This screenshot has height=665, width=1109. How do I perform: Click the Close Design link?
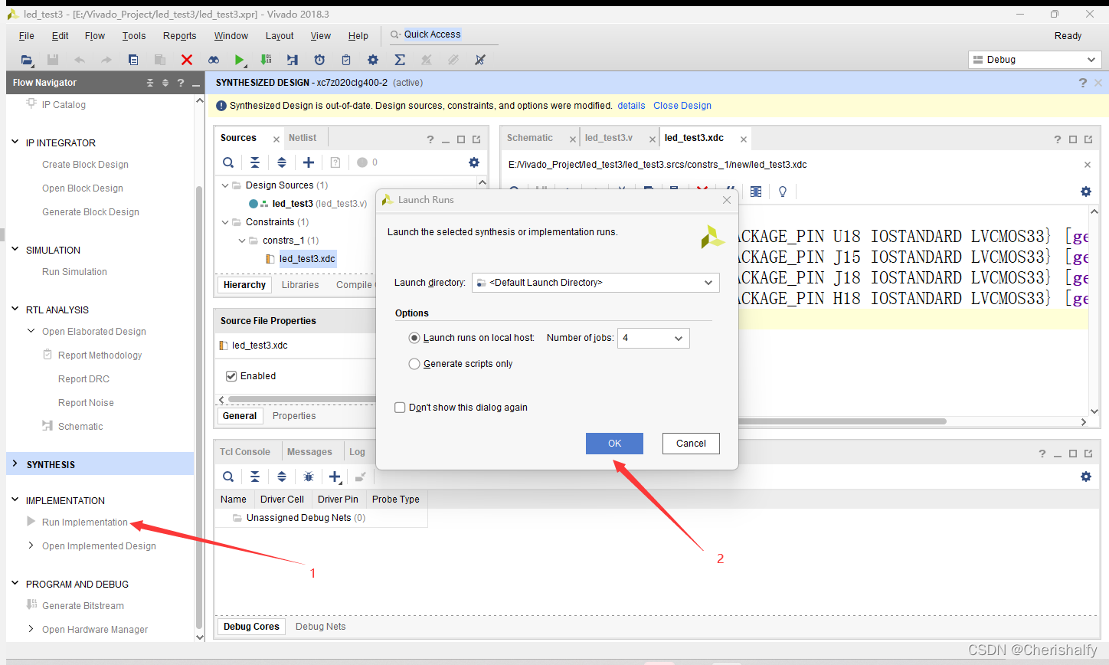point(682,106)
